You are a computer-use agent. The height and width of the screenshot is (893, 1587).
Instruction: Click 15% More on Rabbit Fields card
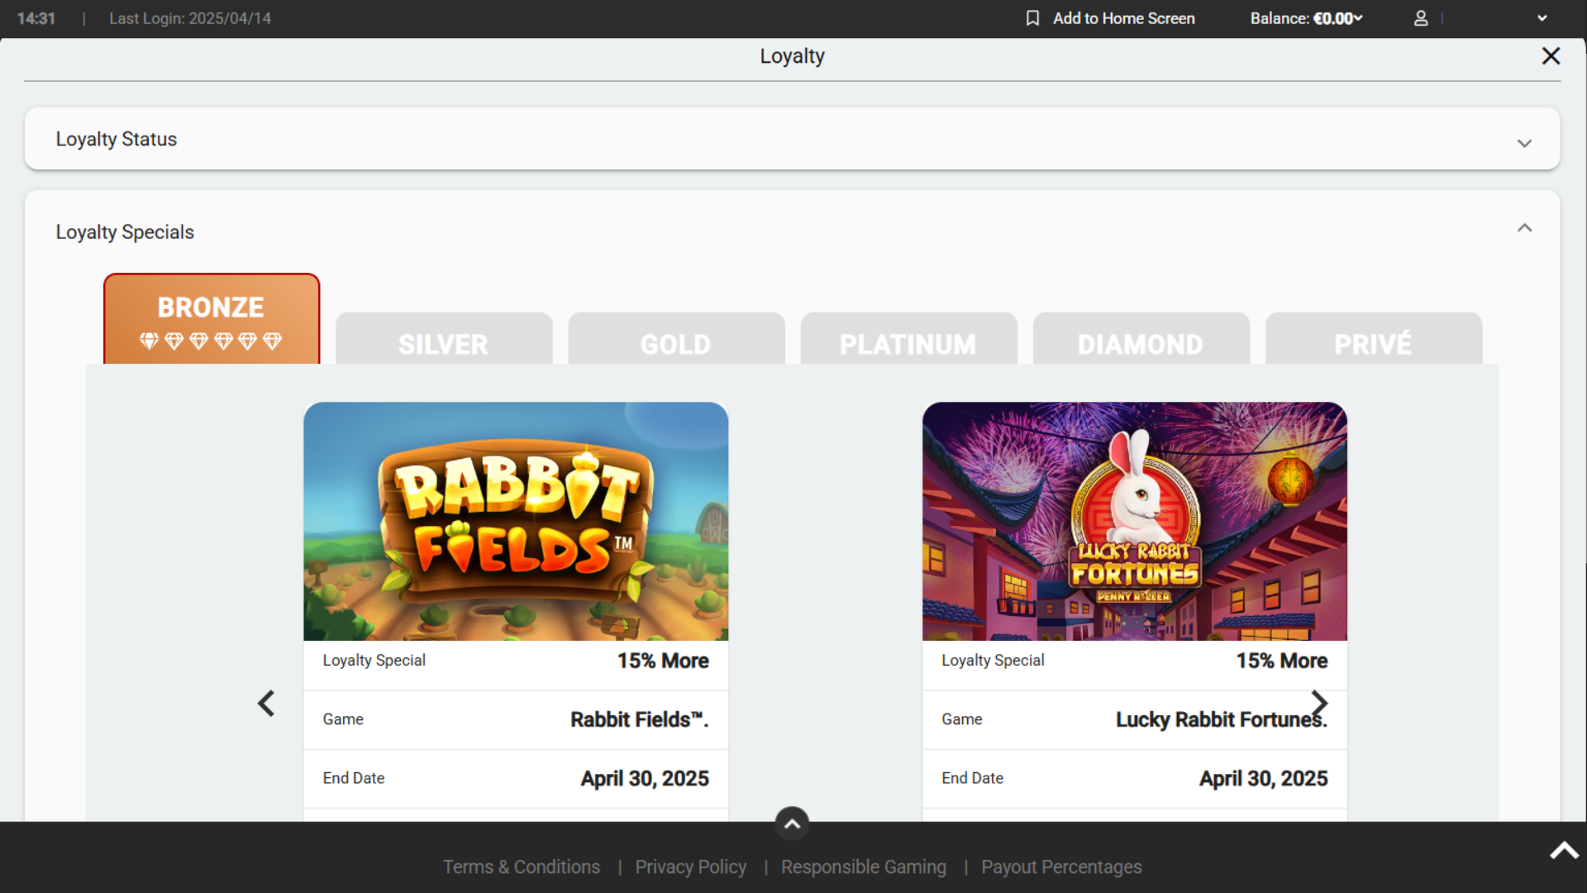click(663, 661)
